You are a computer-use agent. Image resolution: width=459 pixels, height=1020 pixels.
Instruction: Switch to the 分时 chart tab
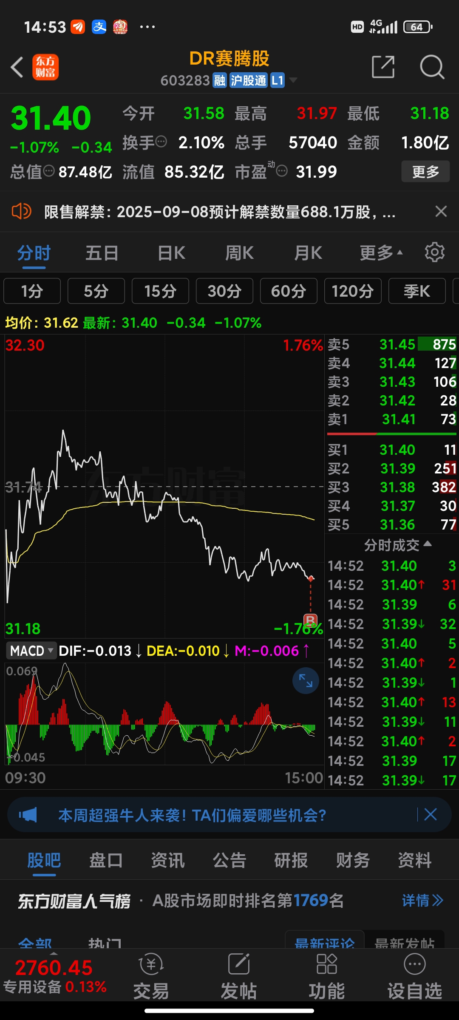click(34, 253)
